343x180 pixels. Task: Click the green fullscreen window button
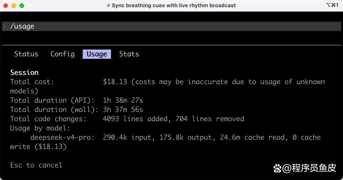coord(22,6)
